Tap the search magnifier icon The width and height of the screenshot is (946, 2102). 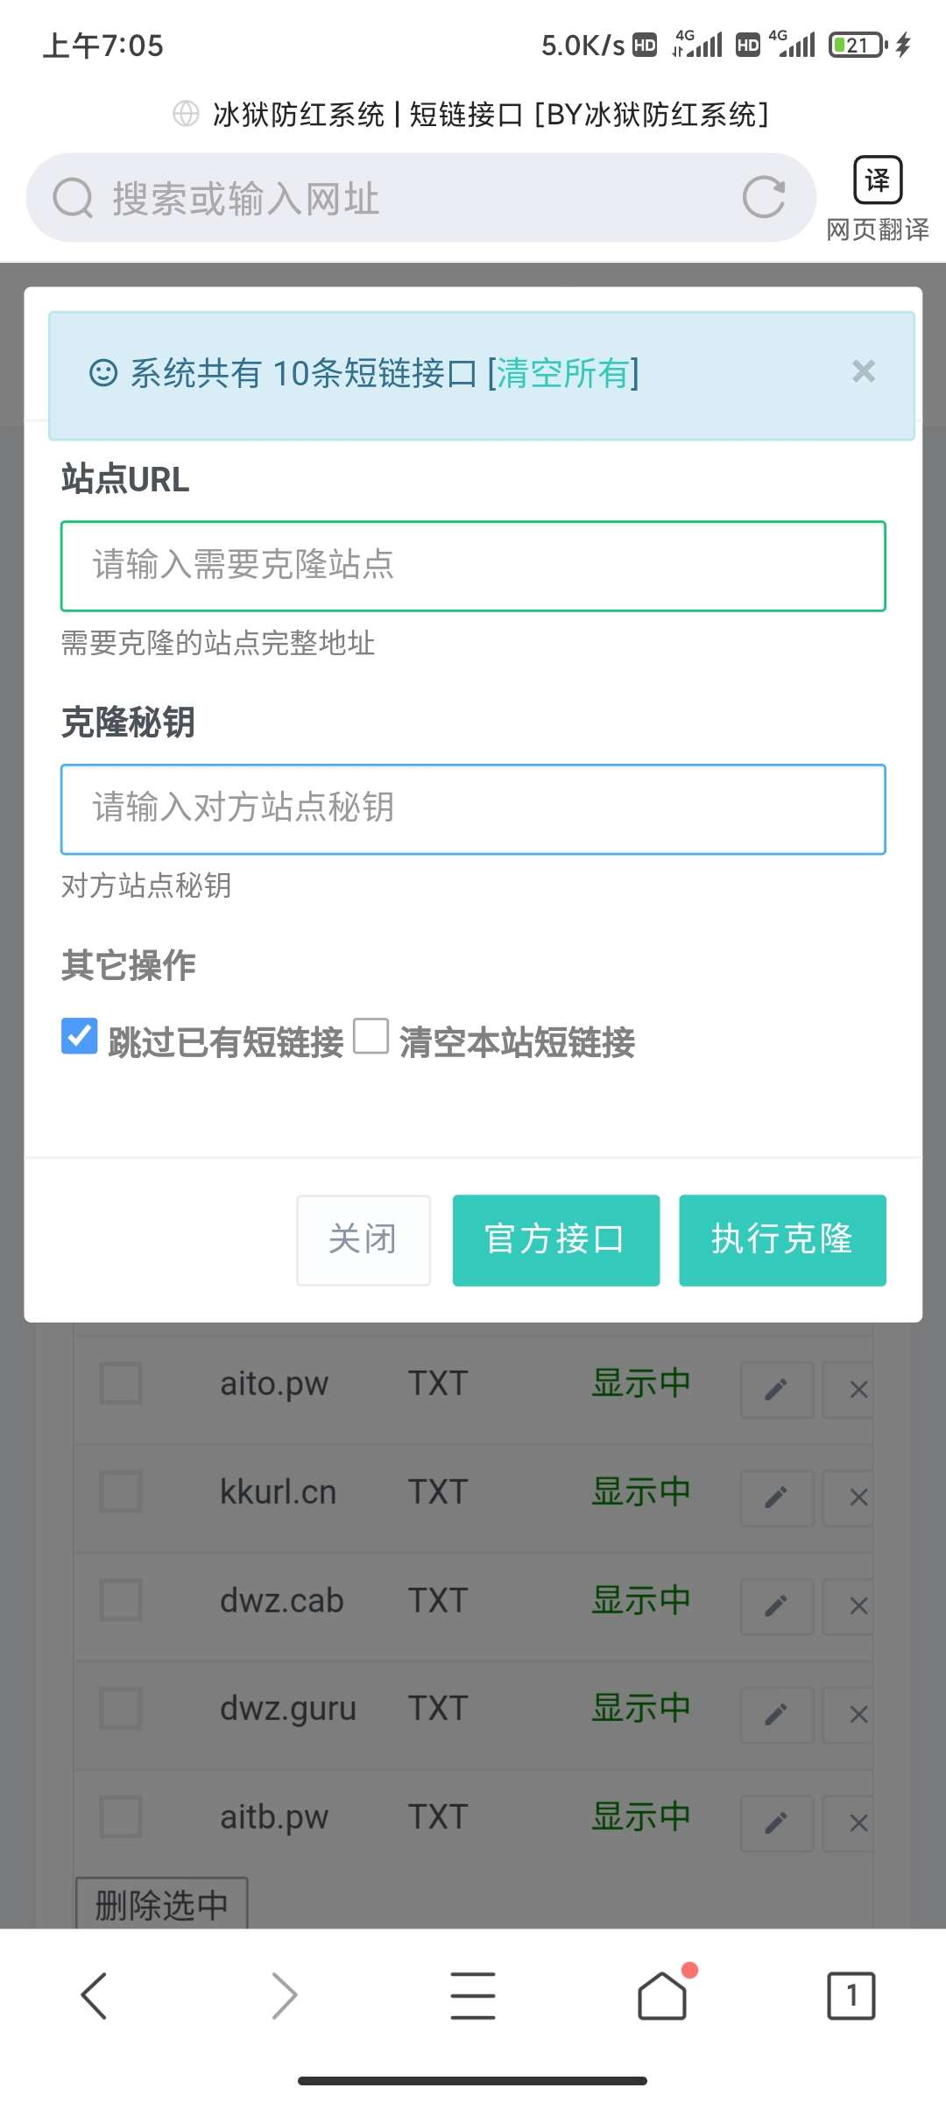click(73, 197)
